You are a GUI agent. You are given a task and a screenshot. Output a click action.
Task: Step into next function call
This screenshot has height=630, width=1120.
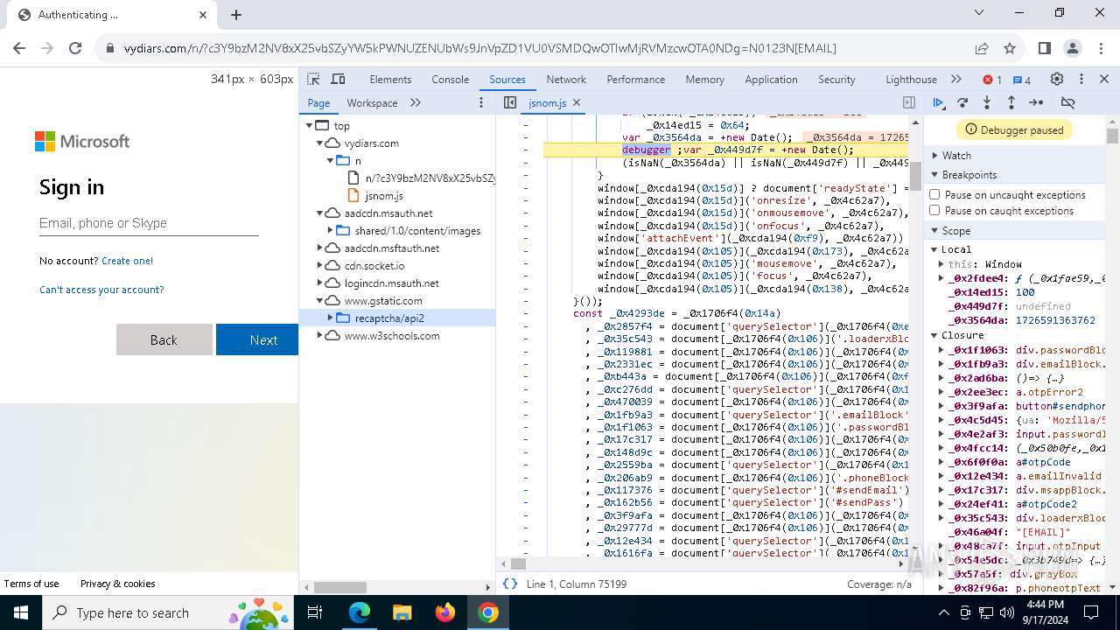point(987,102)
